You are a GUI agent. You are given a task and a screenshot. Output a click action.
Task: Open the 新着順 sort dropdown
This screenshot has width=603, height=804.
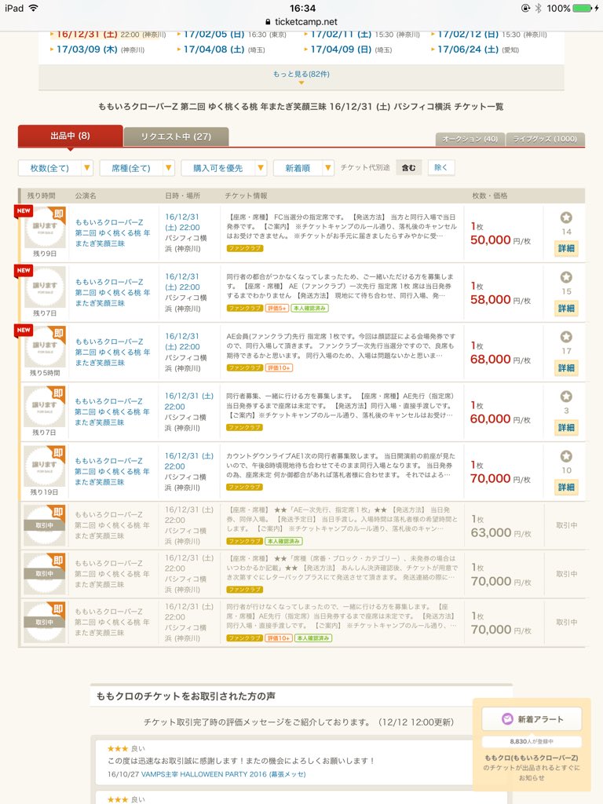(304, 168)
